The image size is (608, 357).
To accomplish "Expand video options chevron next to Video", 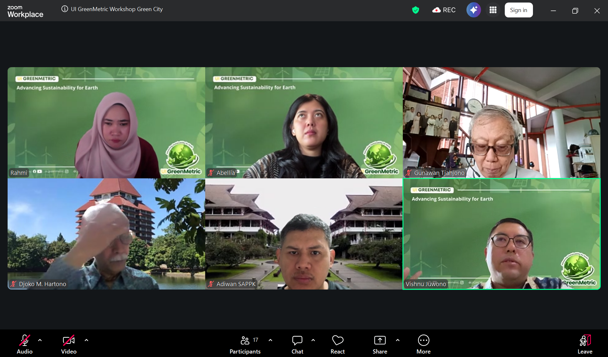I will pos(86,340).
